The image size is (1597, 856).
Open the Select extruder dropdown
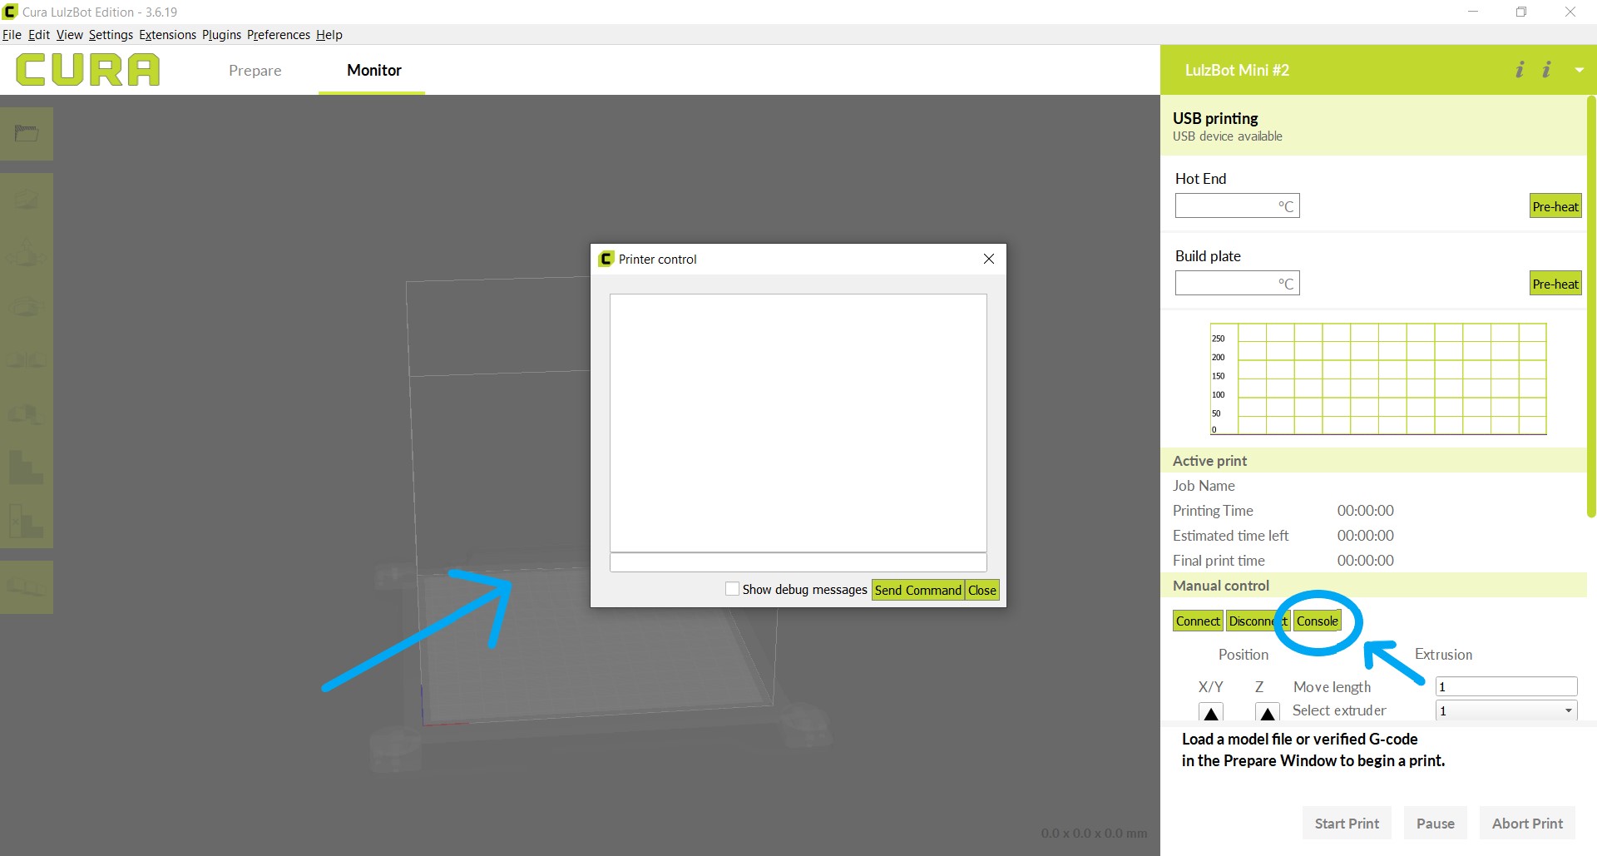[x=1506, y=710]
